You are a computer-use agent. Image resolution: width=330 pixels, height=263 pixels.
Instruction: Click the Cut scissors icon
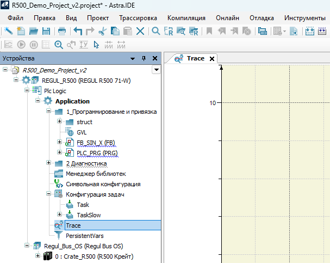102,32
